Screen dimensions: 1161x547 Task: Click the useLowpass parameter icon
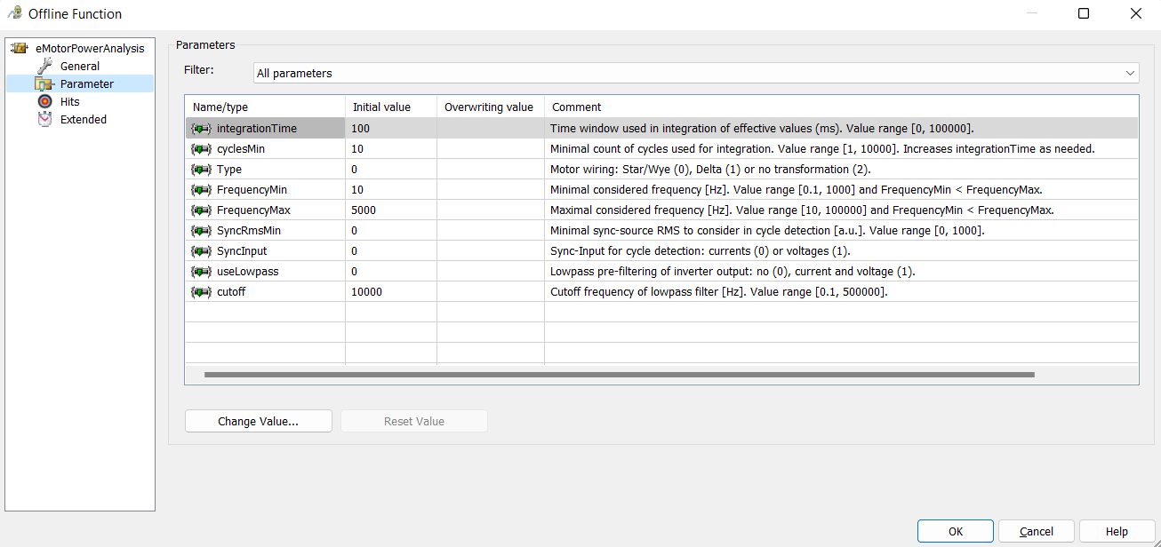pos(201,272)
